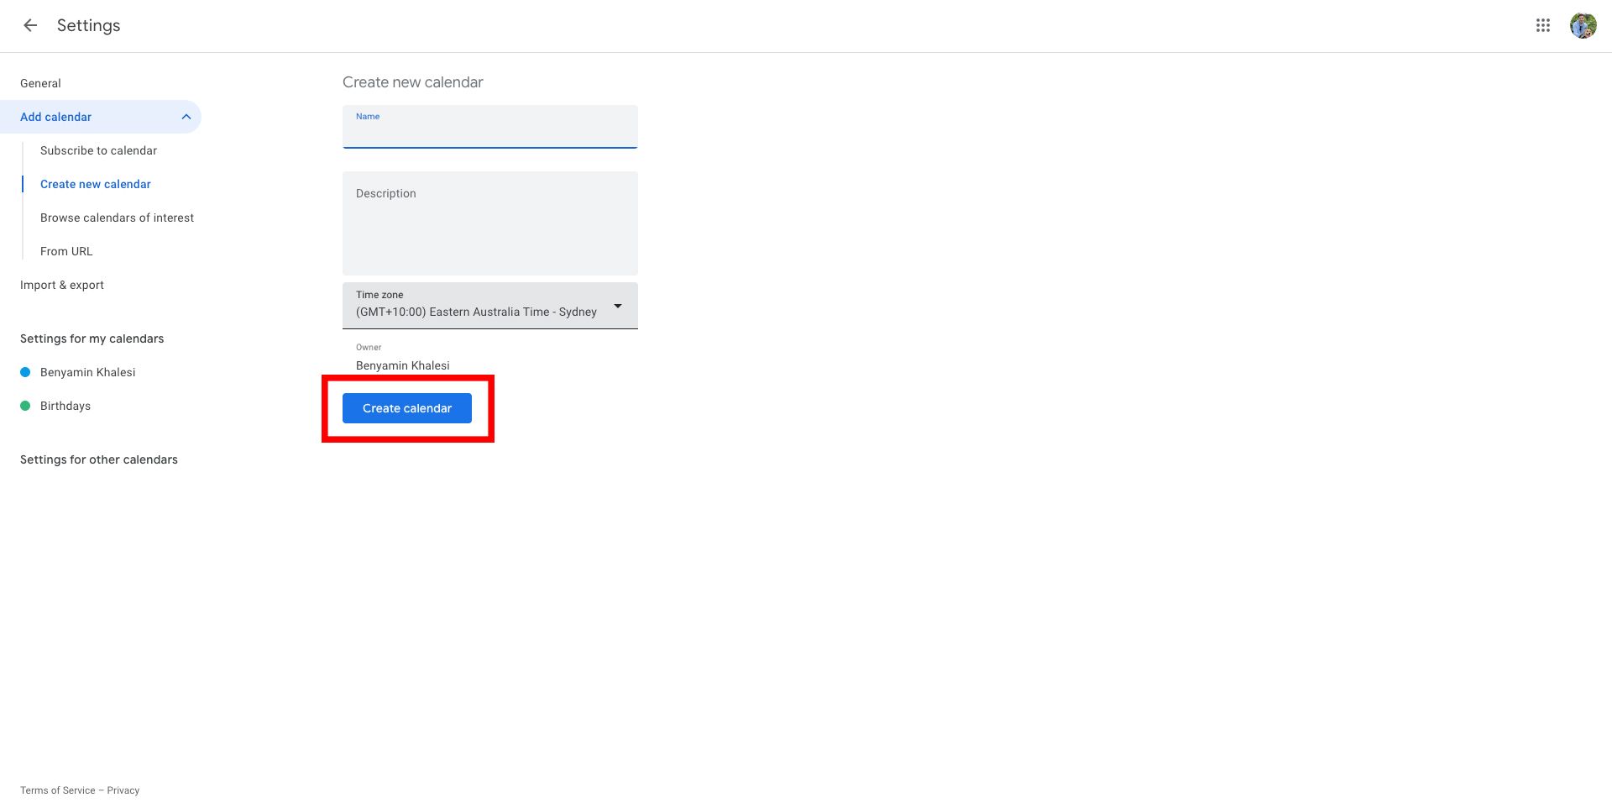Open the account profile picture menu
Viewport: 1612px width, 803px height.
click(1583, 25)
